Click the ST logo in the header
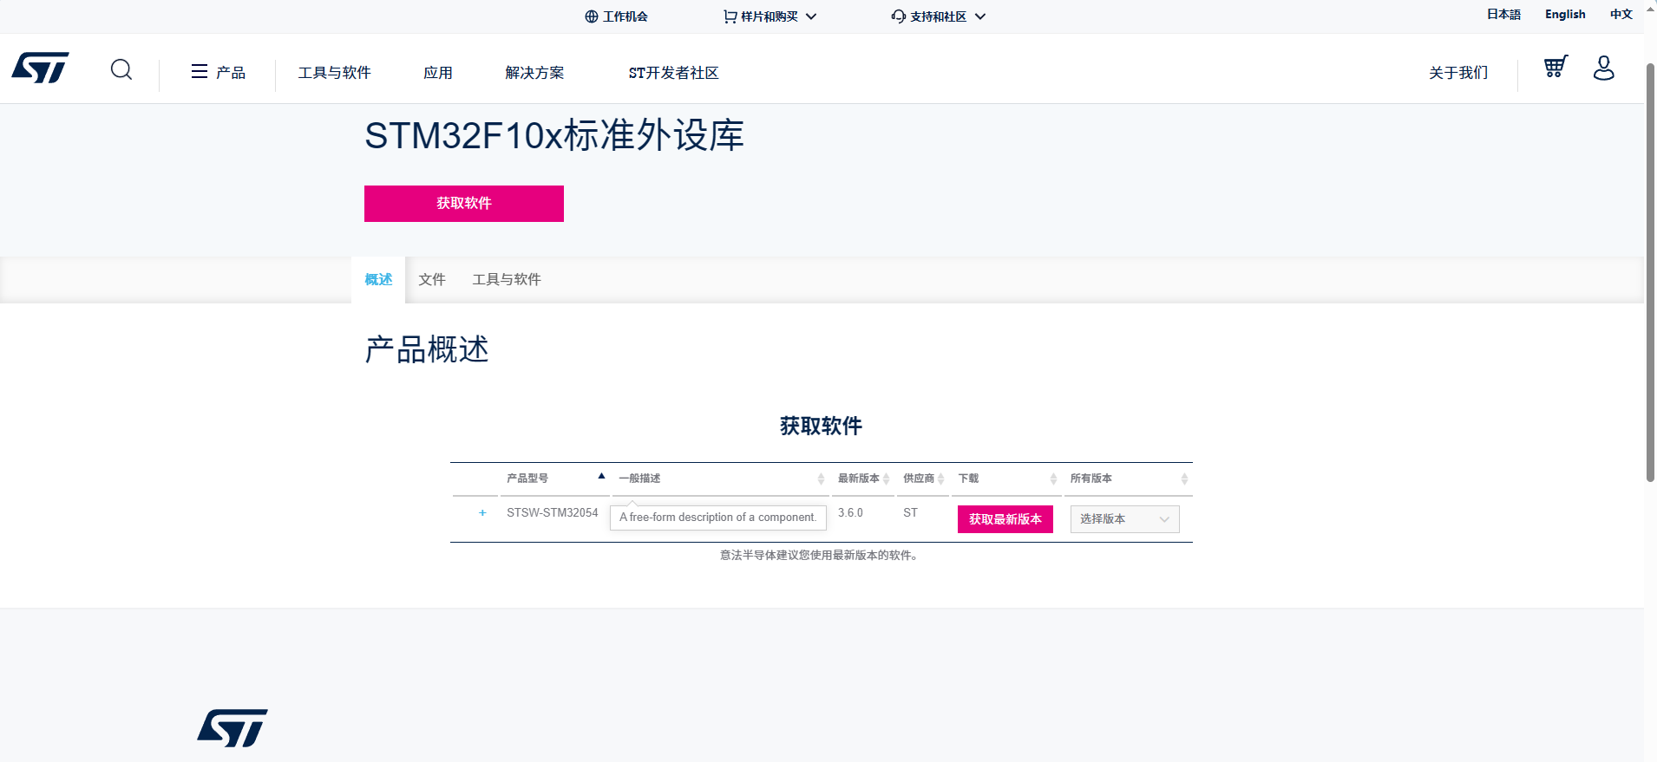 pyautogui.click(x=40, y=68)
